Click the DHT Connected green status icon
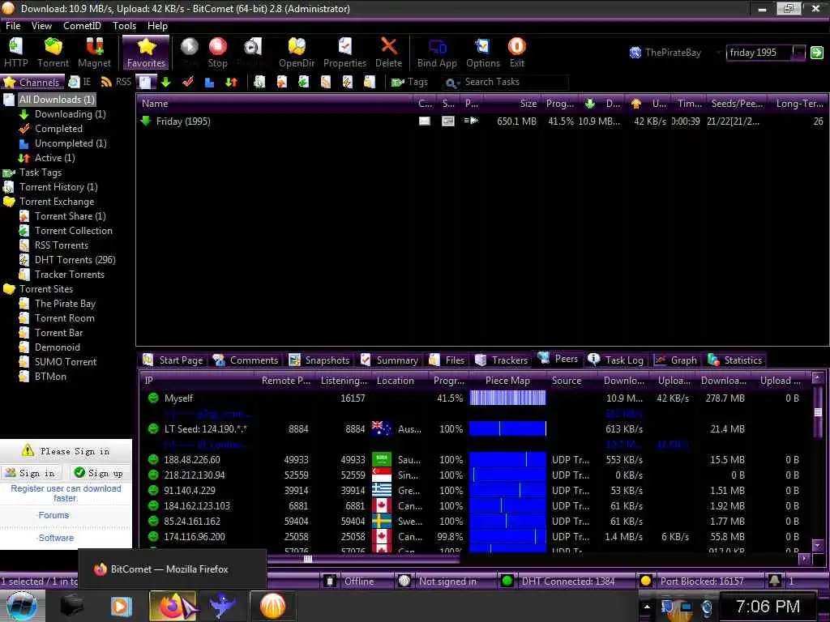Image resolution: width=830 pixels, height=622 pixels. [507, 581]
